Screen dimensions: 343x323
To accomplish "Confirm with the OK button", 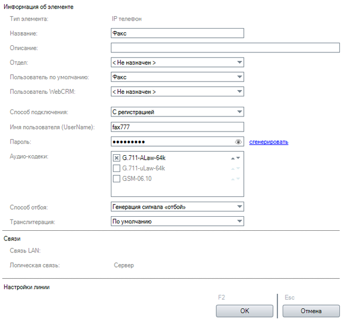I will pyautogui.click(x=244, y=311).
